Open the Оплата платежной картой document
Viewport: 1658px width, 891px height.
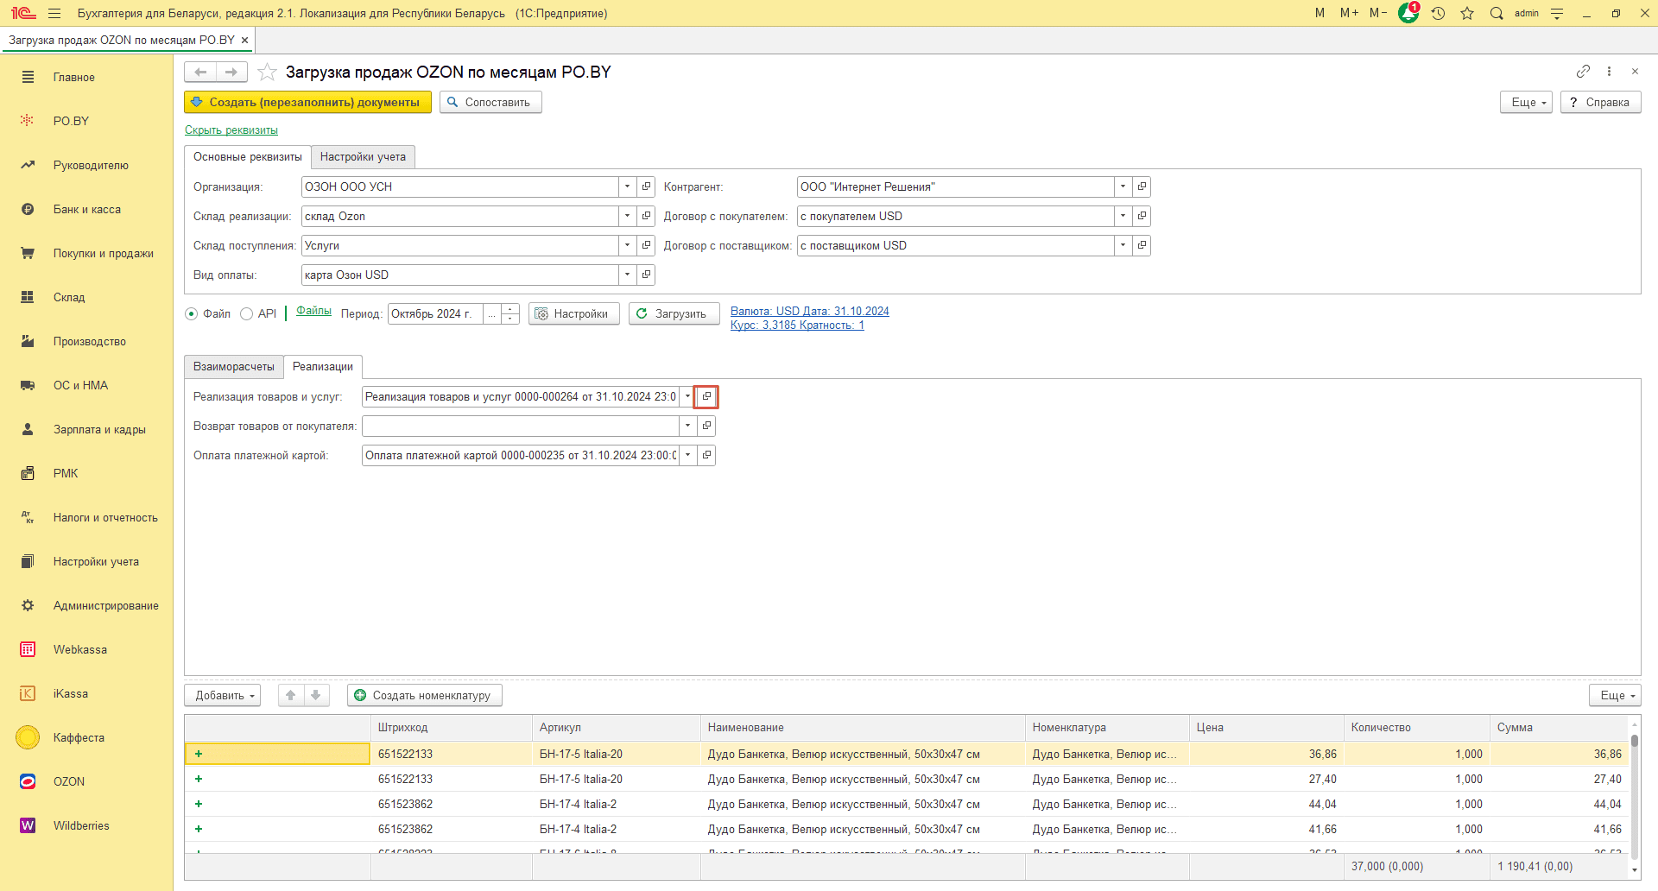click(x=706, y=455)
